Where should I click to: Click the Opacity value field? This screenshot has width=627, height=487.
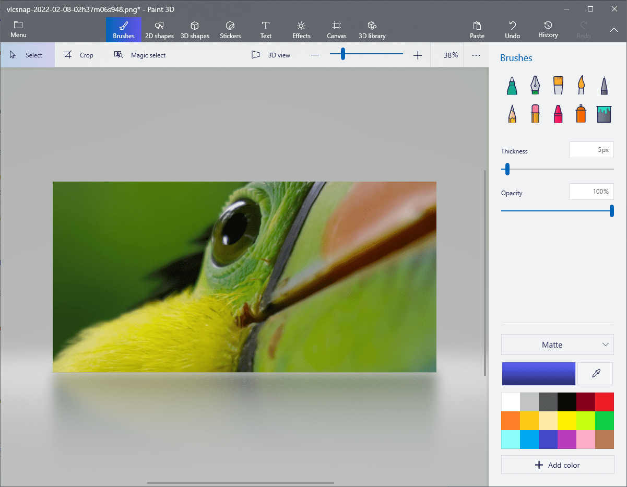click(x=591, y=192)
